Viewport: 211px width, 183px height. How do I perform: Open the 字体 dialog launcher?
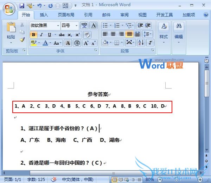[96, 50]
